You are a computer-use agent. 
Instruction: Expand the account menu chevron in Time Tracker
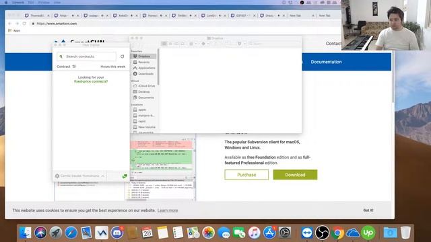point(103,176)
